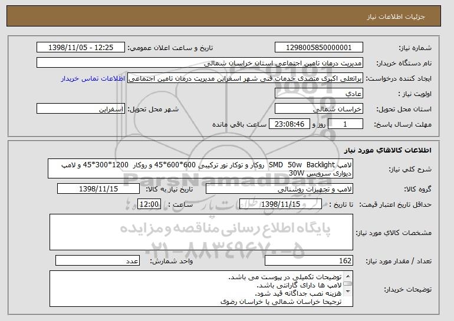Click the label شهر محل تحویل
Screen dimensions: 454x321
pos(153,109)
